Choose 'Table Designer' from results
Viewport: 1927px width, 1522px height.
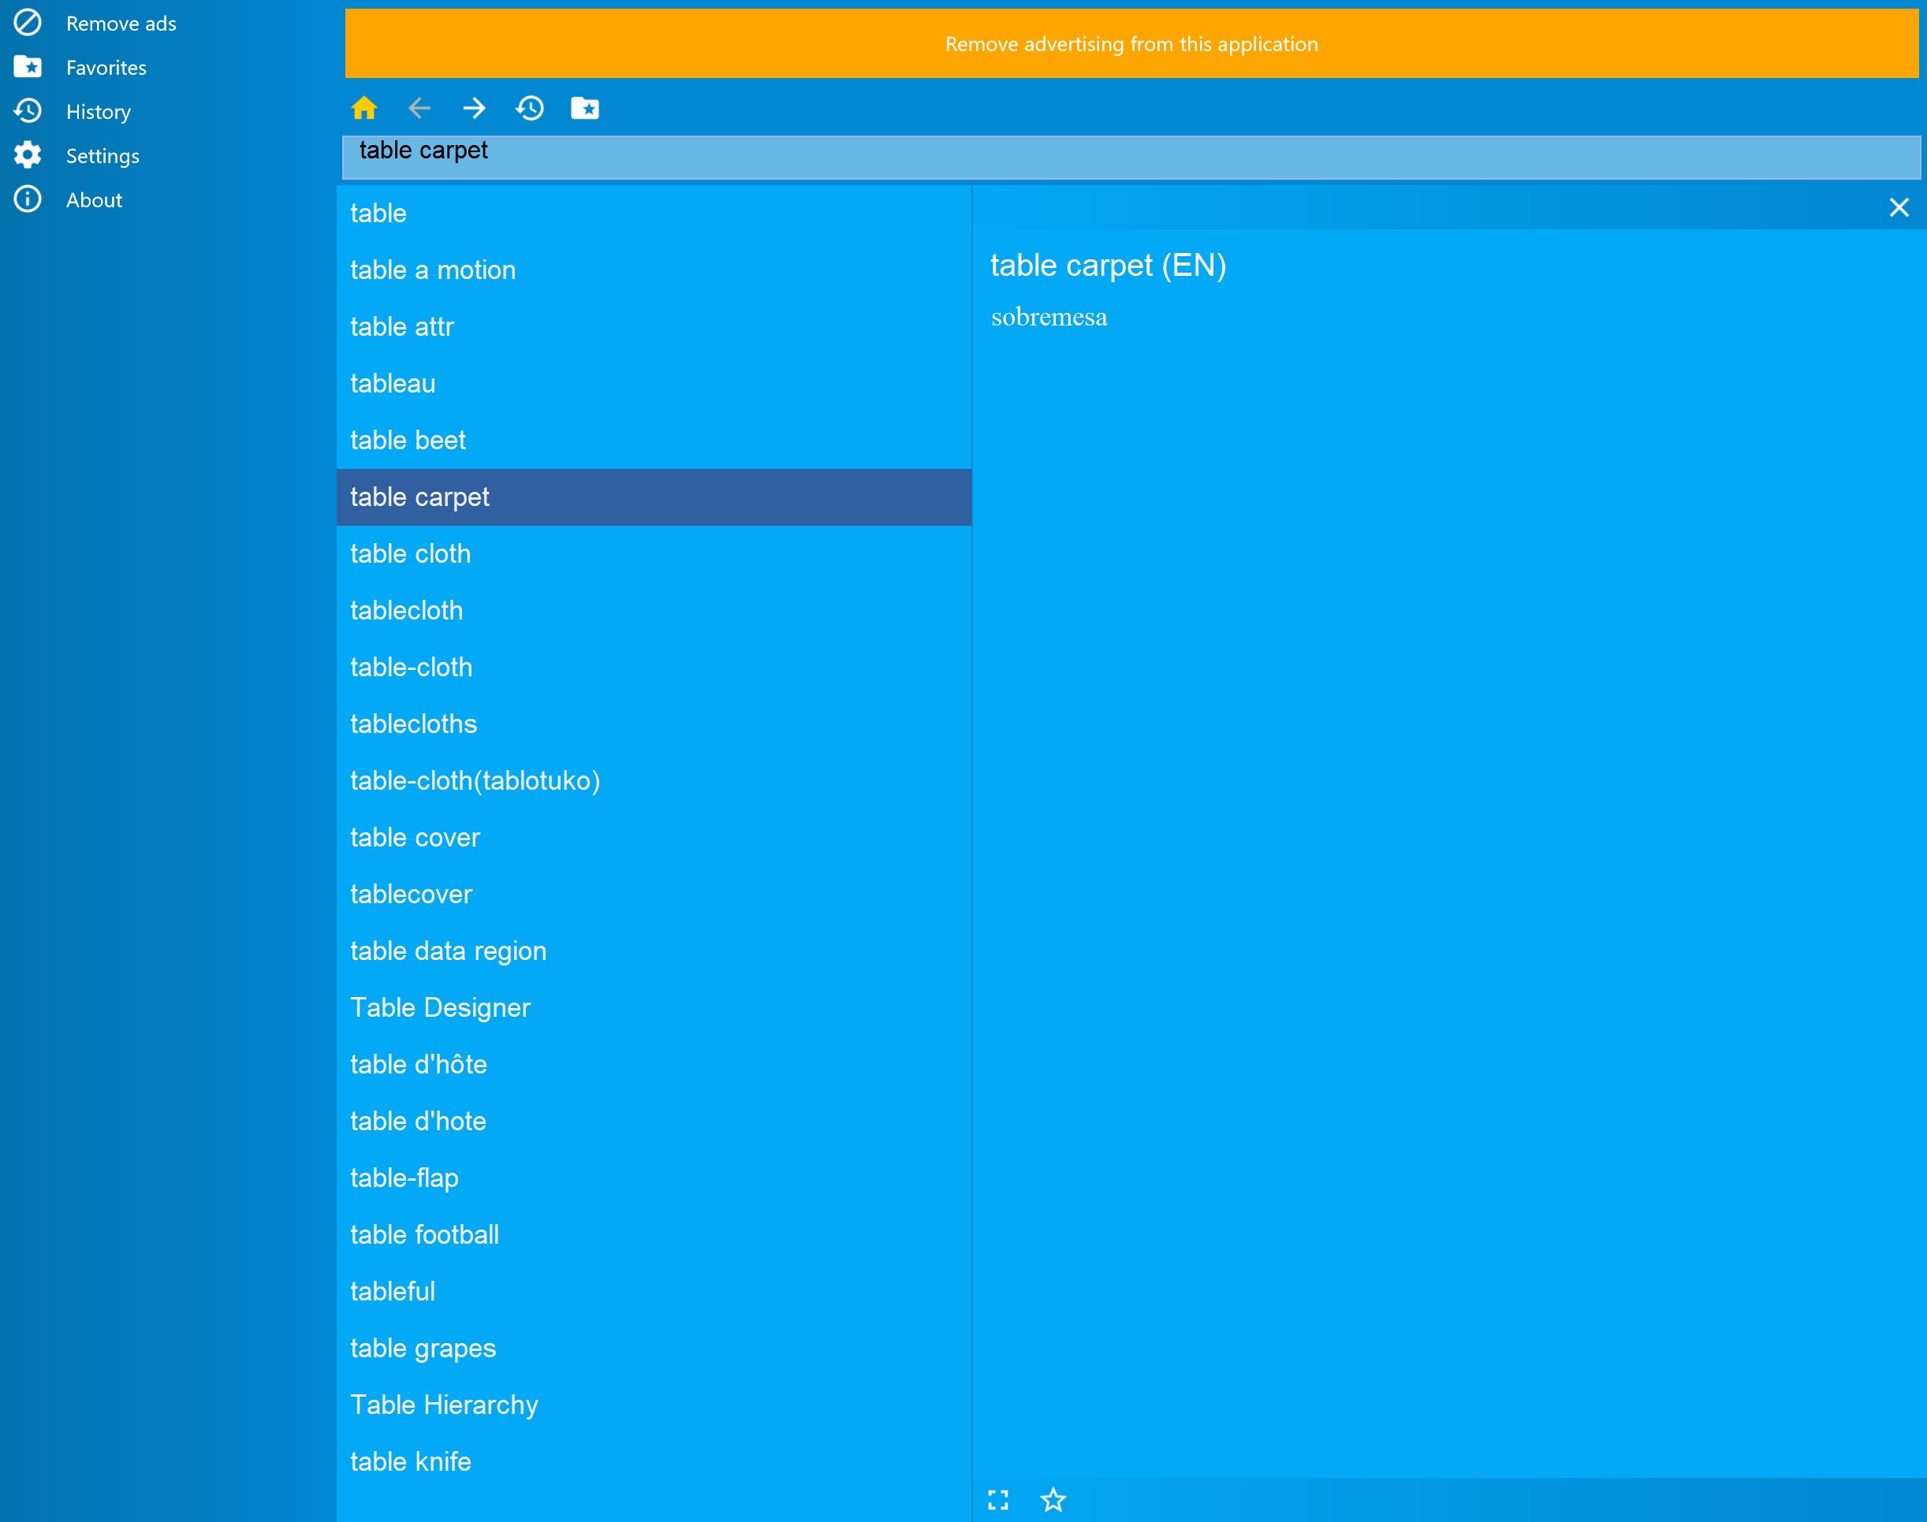point(439,1007)
